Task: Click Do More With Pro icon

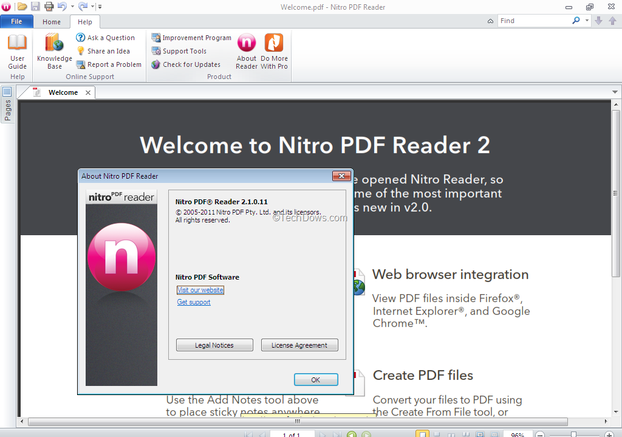Action: click(274, 52)
